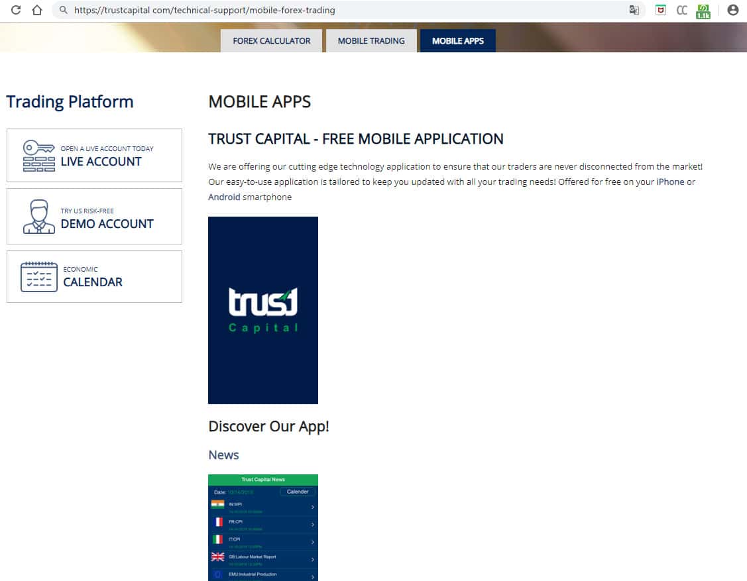Reload the page with the refresh icon
This screenshot has width=747, height=581.
pos(16,10)
